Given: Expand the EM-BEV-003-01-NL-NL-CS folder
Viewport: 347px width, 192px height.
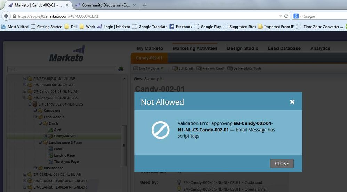Looking at the screenshot, I should [25, 85].
